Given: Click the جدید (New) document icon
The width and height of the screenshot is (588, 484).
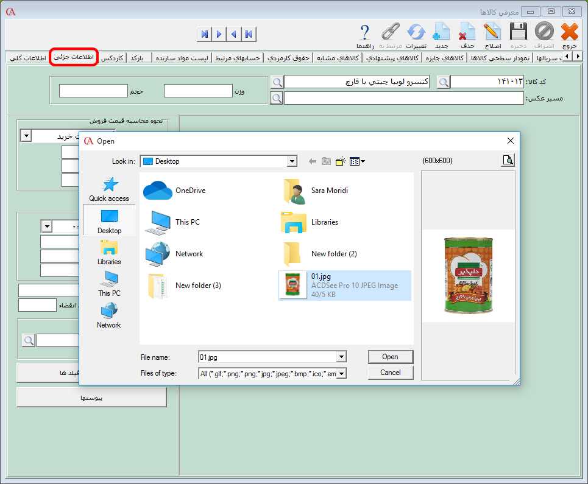Looking at the screenshot, I should 441,32.
